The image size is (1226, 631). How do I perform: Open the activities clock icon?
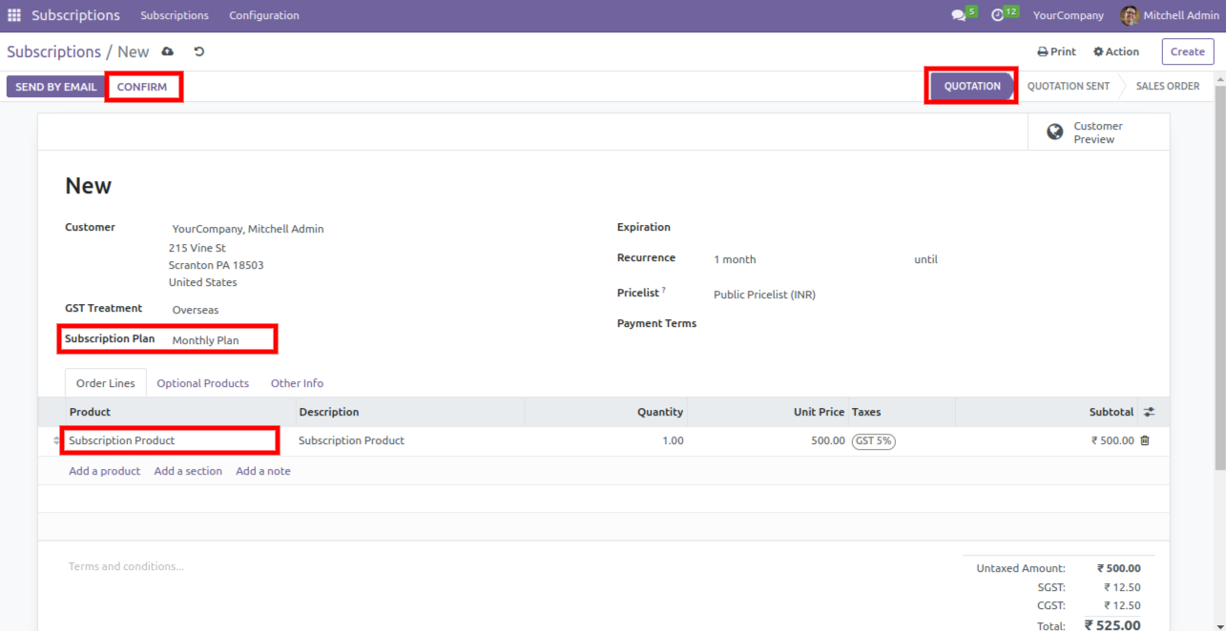(x=997, y=15)
